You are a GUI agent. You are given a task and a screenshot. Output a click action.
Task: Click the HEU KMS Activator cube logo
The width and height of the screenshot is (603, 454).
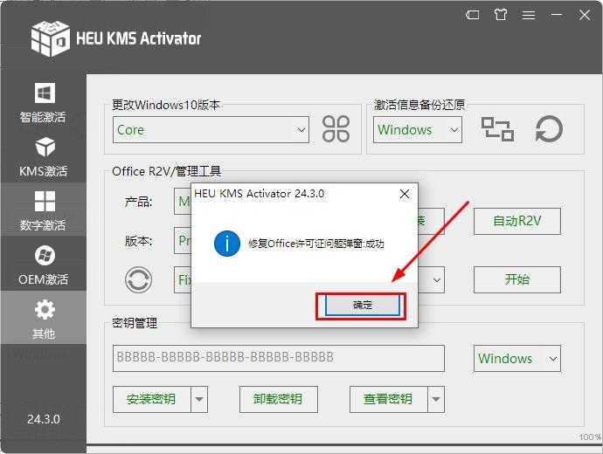51,38
